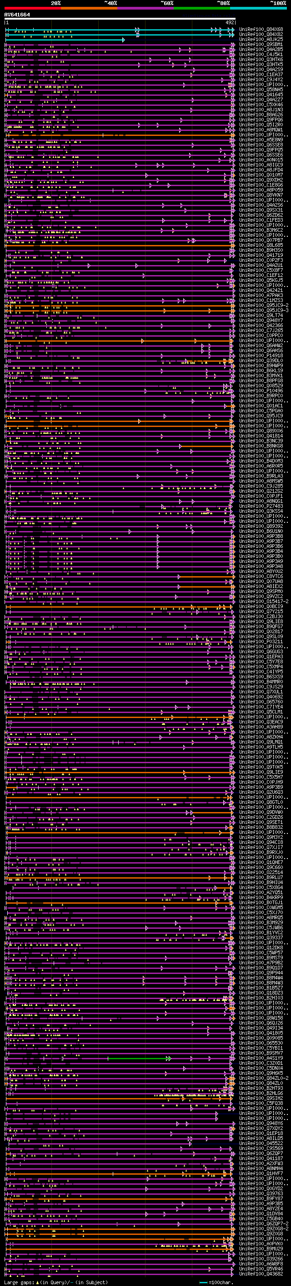Select the UniRef100_Q6ZD62 label
Screen dimensions: 291x1286
click(x=261, y=215)
